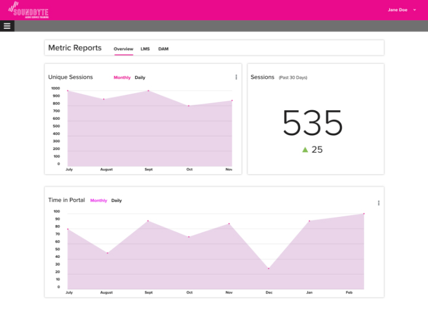Image resolution: width=428 pixels, height=326 pixels.
Task: Switch to the Overview tab
Action: (x=123, y=49)
